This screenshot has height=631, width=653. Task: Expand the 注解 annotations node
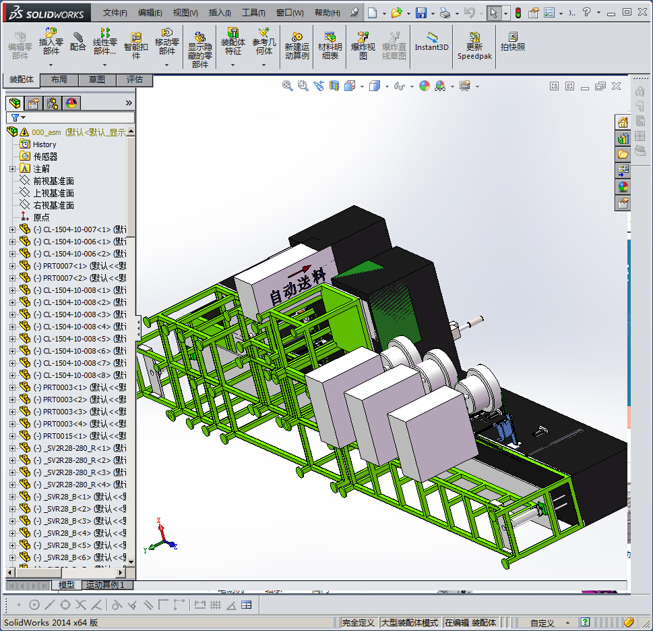13,169
